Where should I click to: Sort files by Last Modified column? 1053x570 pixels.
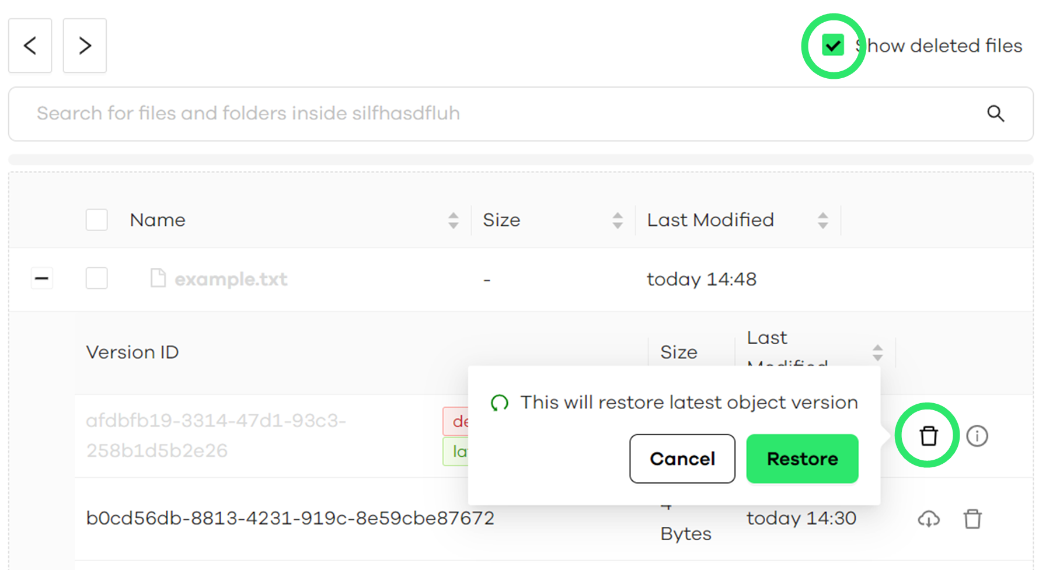point(822,220)
